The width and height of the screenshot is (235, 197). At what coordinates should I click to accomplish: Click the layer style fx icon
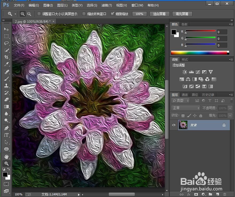tap(189, 194)
